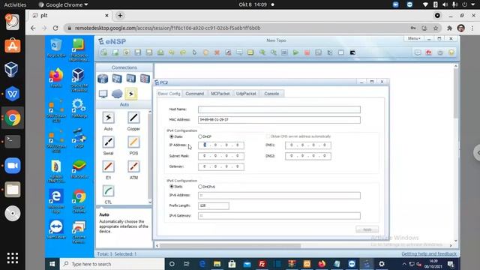Viewport: 480px width, 270px height.
Task: Click the black CLI terminal toolbar icon
Action: click(x=352, y=52)
